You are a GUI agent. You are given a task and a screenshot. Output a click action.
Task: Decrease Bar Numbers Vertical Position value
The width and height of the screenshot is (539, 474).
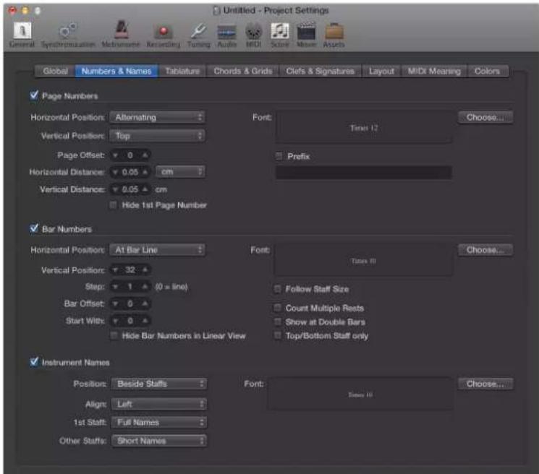[x=116, y=270]
